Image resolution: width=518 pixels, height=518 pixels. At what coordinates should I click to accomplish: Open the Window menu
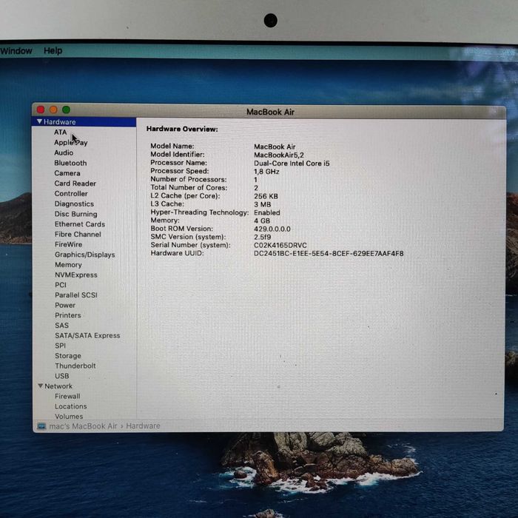[x=16, y=51]
